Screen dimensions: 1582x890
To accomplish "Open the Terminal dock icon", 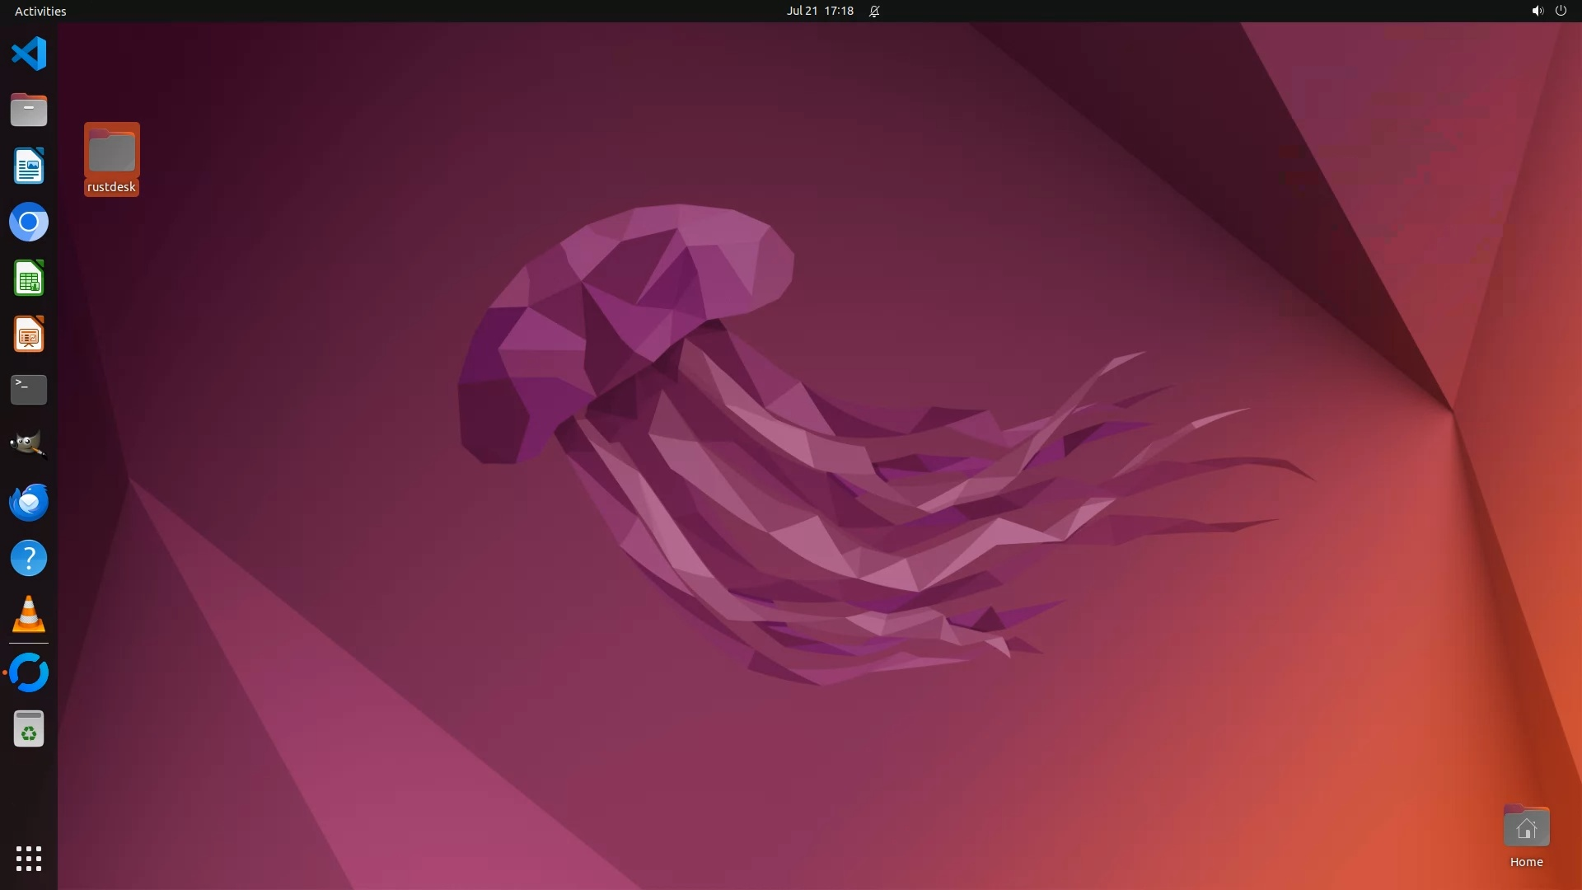I will point(29,390).
